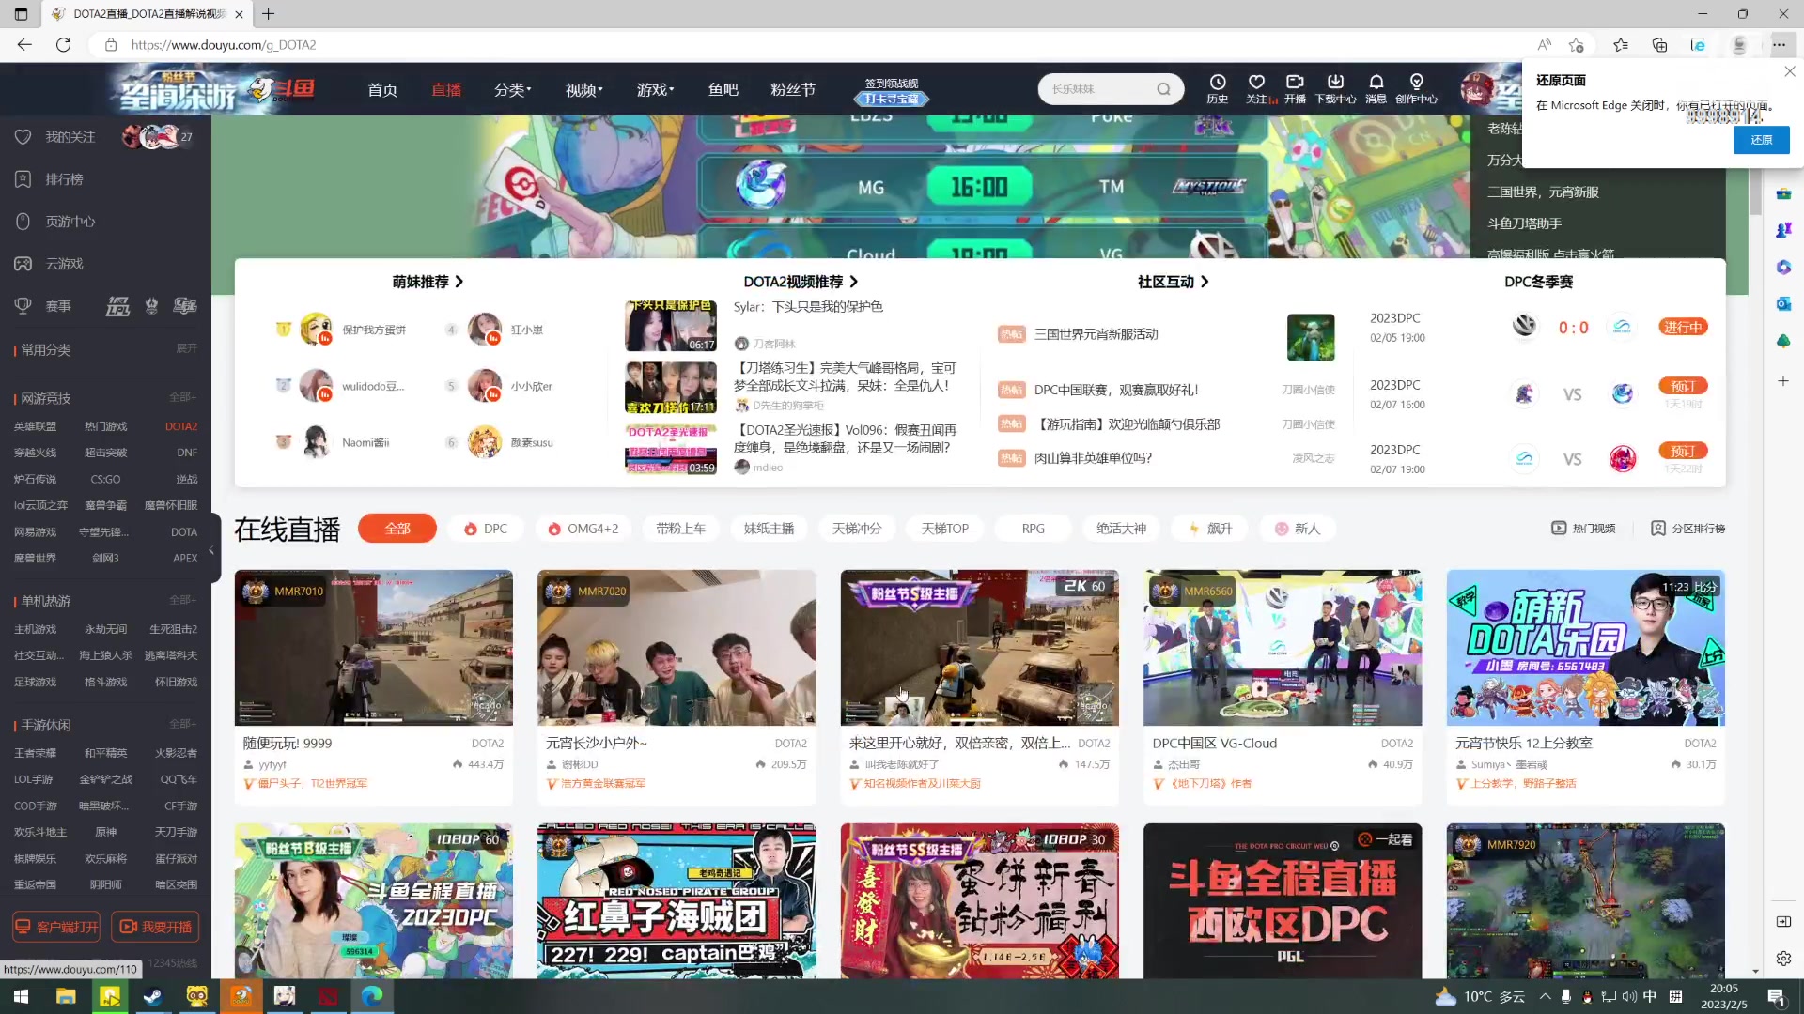Open 分区排行榜 icon link
Viewport: 1804px width, 1014px height.
coord(1688,529)
